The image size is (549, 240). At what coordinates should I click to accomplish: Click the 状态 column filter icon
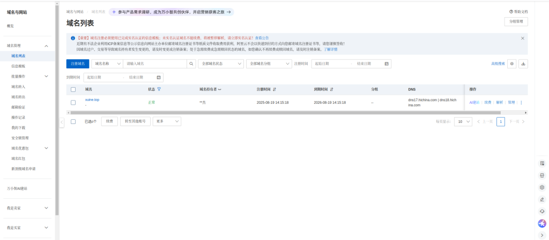click(159, 89)
